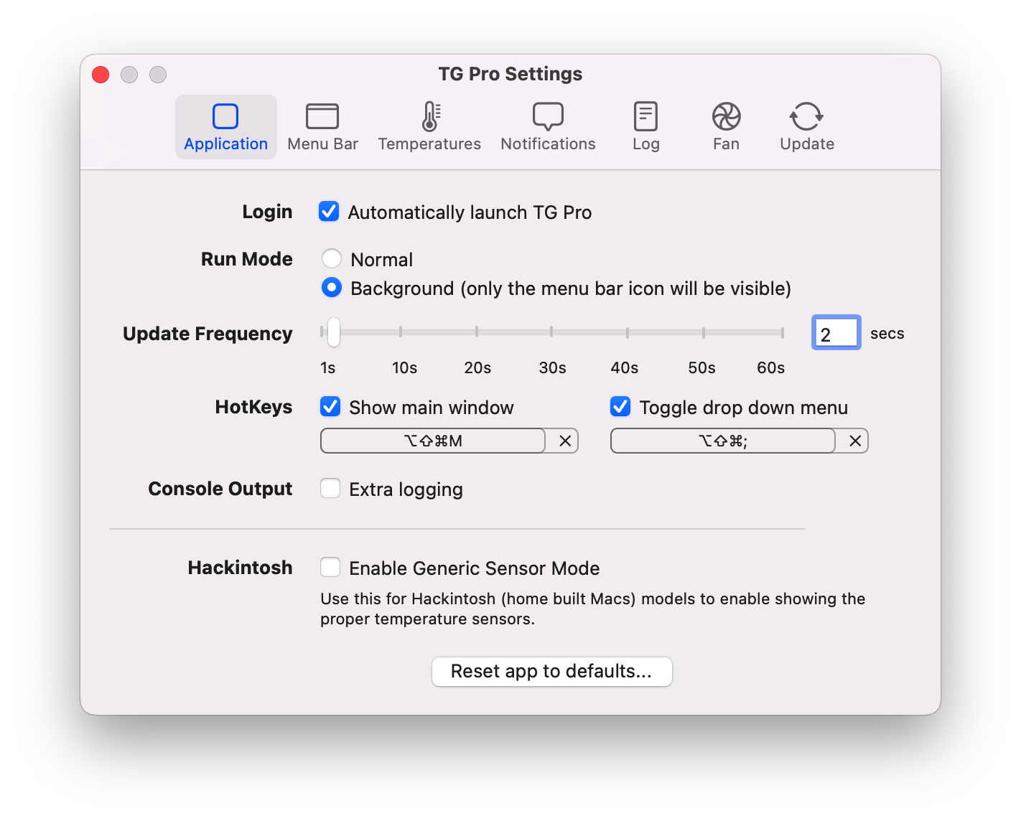The height and width of the screenshot is (821, 1021).
Task: Open the Log settings pane
Action: tap(645, 126)
